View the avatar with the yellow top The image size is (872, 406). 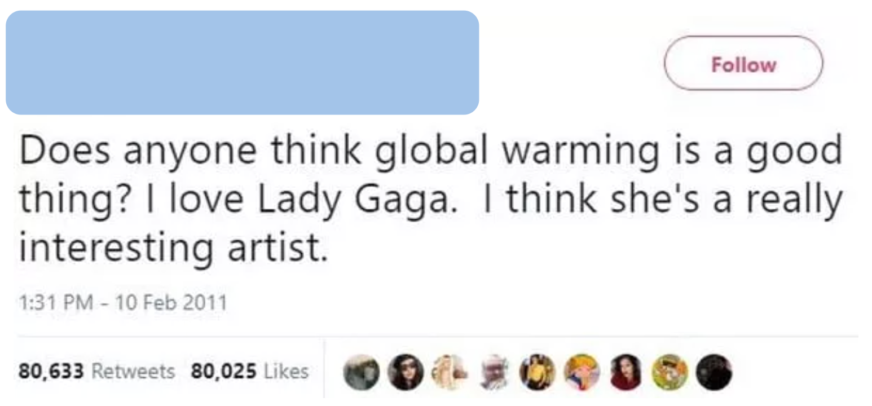(x=538, y=372)
